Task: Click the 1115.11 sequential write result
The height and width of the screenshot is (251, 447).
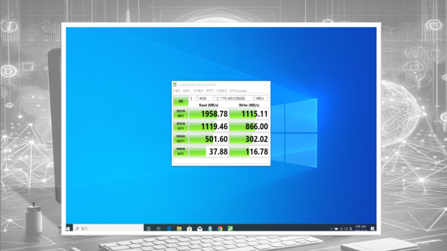Action: [x=249, y=114]
